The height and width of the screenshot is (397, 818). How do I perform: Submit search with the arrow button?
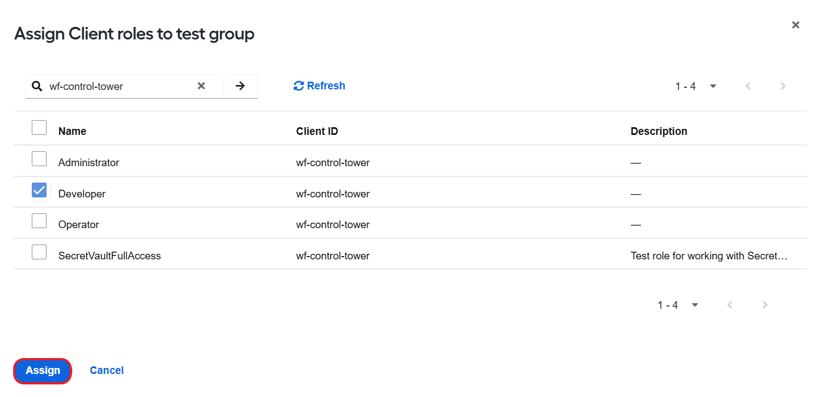240,86
